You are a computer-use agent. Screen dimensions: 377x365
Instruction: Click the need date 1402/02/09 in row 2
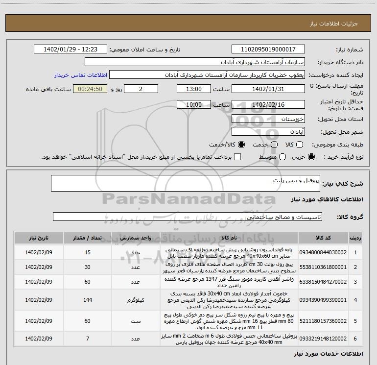point(39,267)
